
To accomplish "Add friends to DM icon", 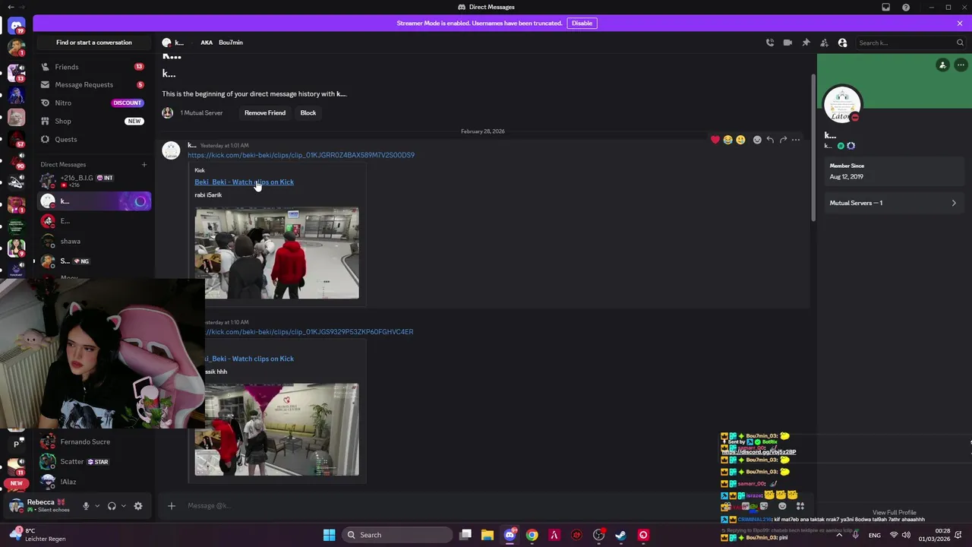I will (x=824, y=43).
